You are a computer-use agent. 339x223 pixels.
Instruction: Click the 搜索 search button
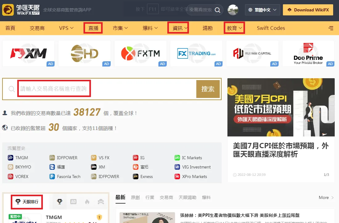tap(208, 89)
